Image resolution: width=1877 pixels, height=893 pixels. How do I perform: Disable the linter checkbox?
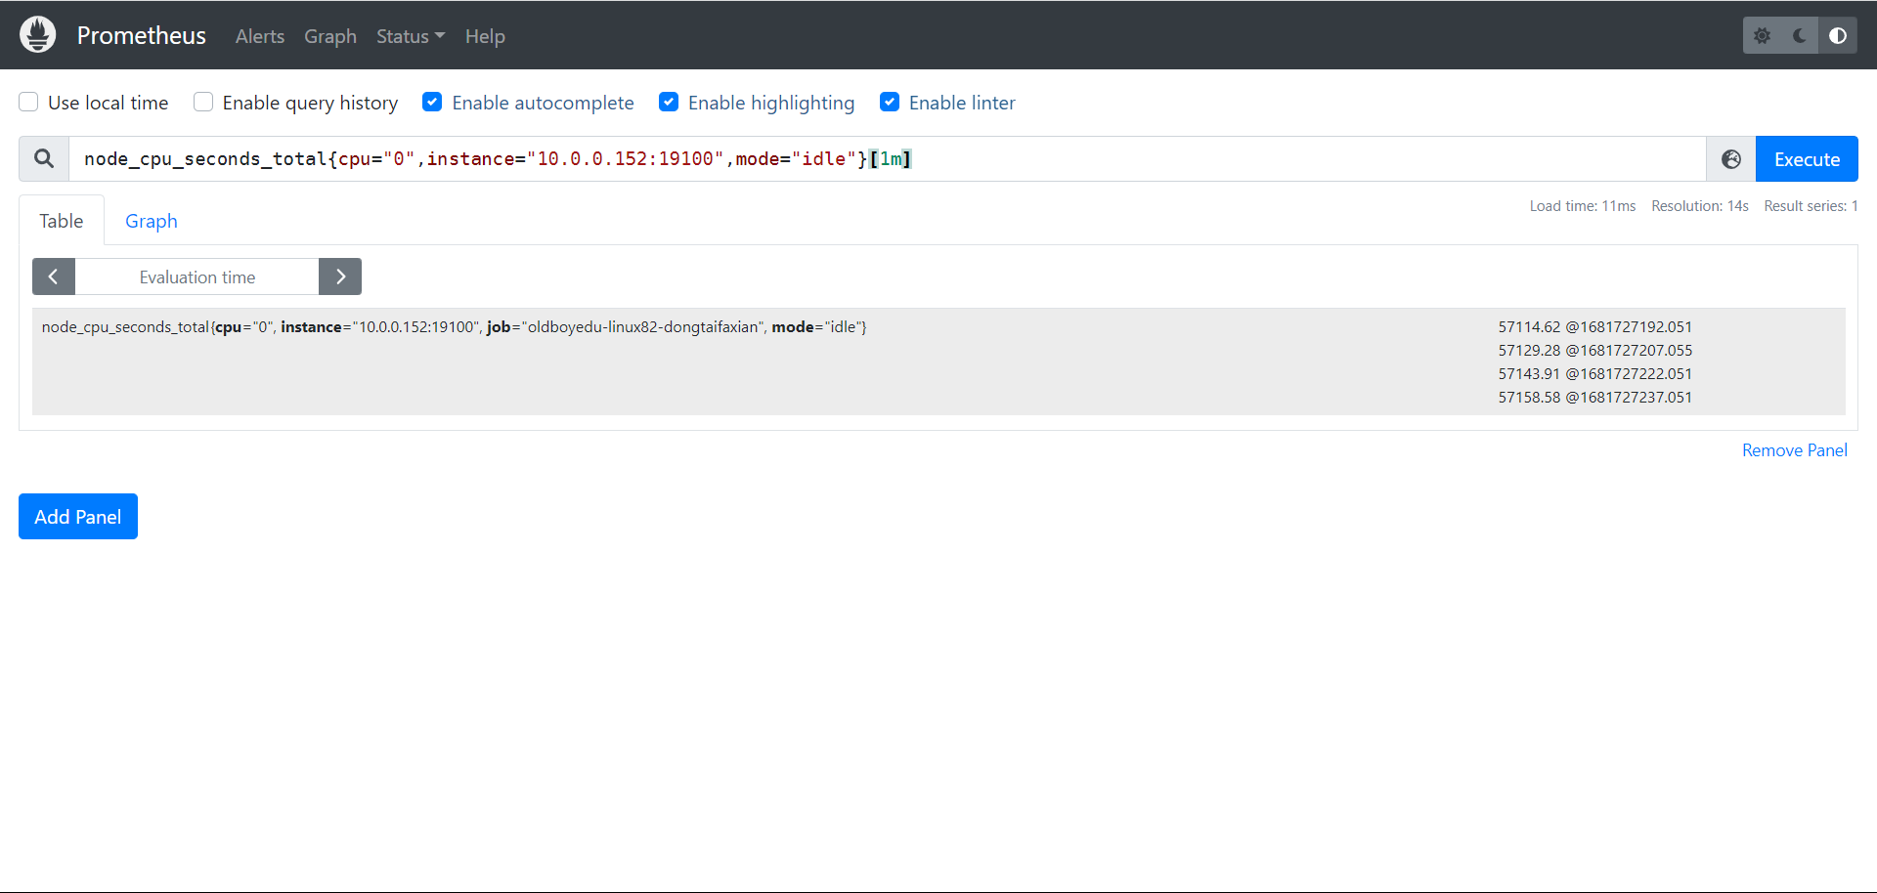pyautogui.click(x=890, y=103)
